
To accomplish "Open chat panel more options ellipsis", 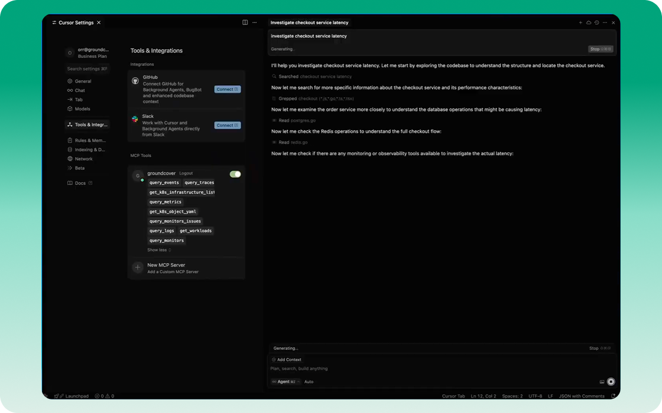I will click(605, 23).
